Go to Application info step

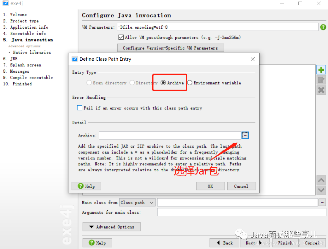tap(29, 27)
